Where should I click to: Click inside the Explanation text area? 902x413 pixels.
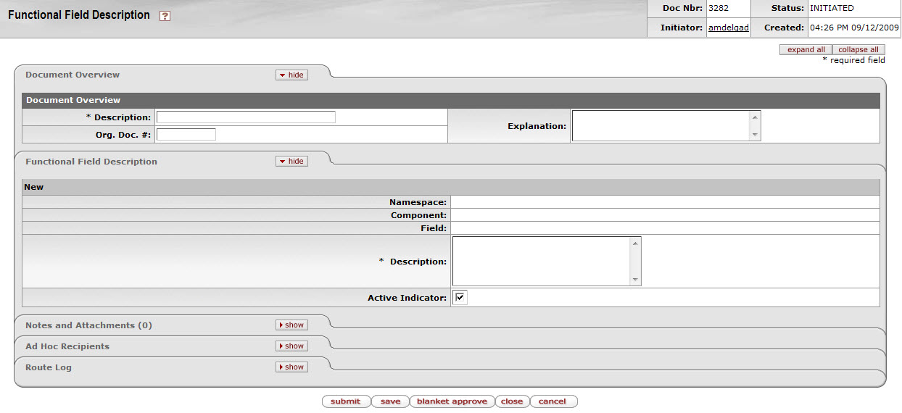pyautogui.click(x=660, y=125)
